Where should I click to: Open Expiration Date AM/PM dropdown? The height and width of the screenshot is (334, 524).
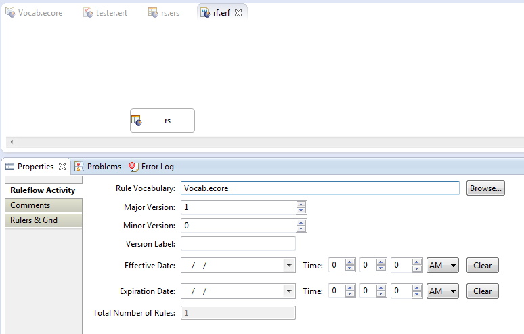pos(443,291)
